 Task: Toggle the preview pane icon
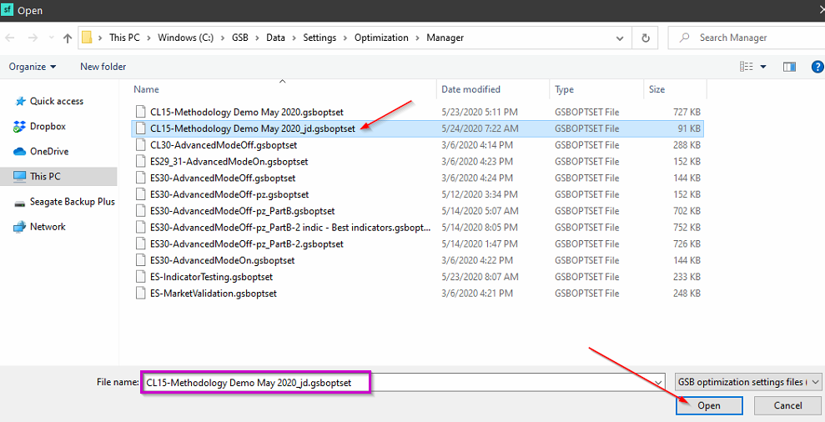point(789,67)
